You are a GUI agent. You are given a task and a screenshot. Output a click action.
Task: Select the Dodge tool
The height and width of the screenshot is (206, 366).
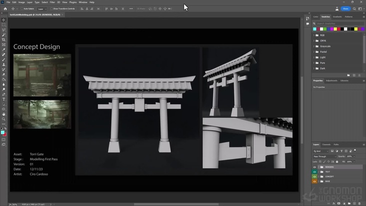pyautogui.click(x=3, y=89)
